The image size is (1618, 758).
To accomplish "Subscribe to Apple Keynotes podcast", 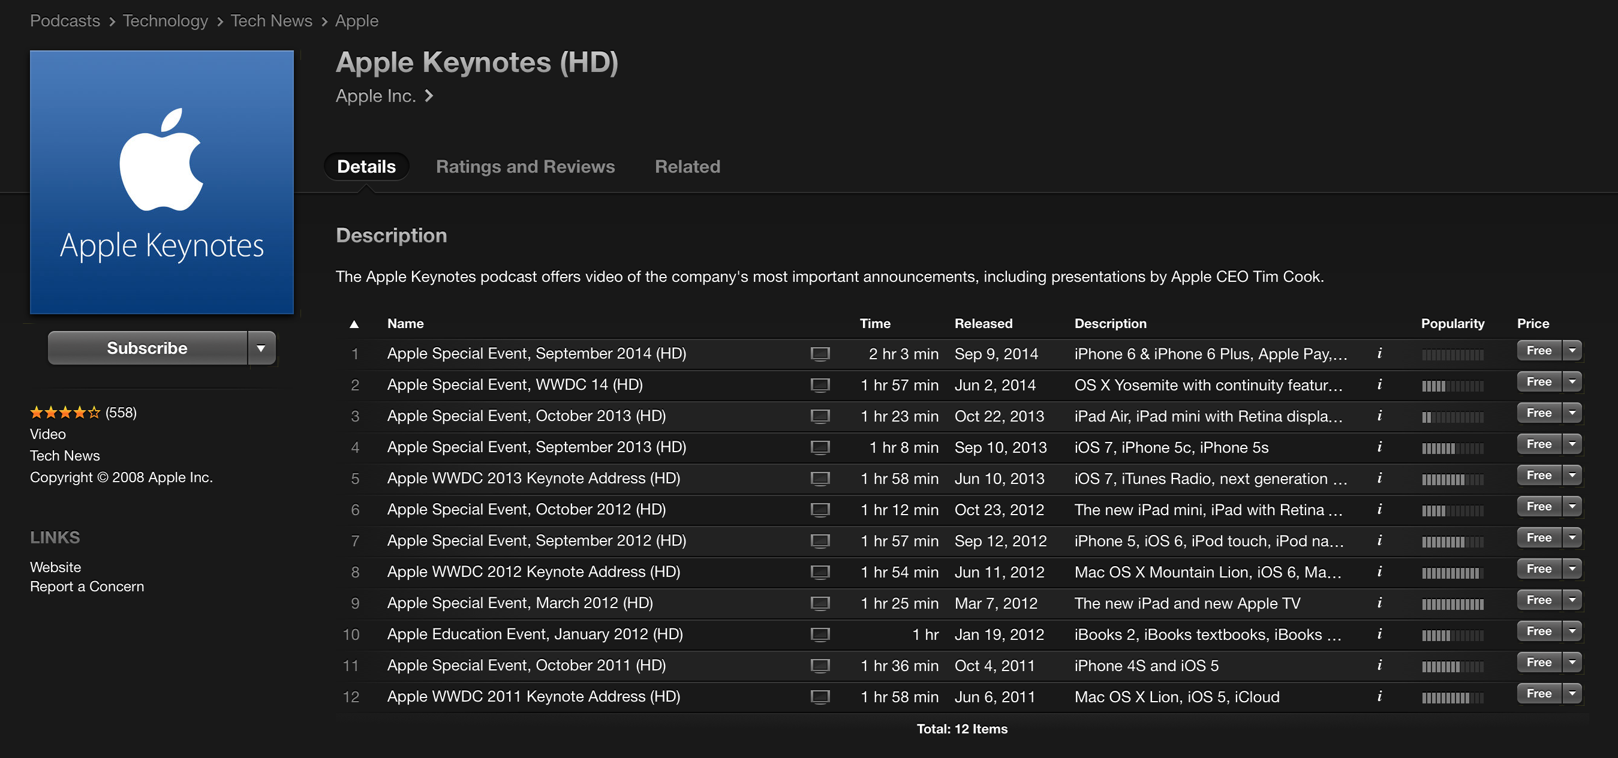I will (x=148, y=348).
